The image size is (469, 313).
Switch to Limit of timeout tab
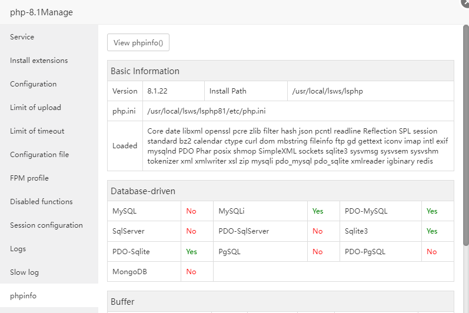click(x=37, y=131)
